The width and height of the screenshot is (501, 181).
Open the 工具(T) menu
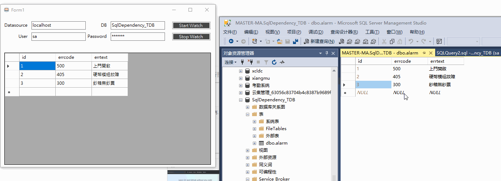pos(372,32)
